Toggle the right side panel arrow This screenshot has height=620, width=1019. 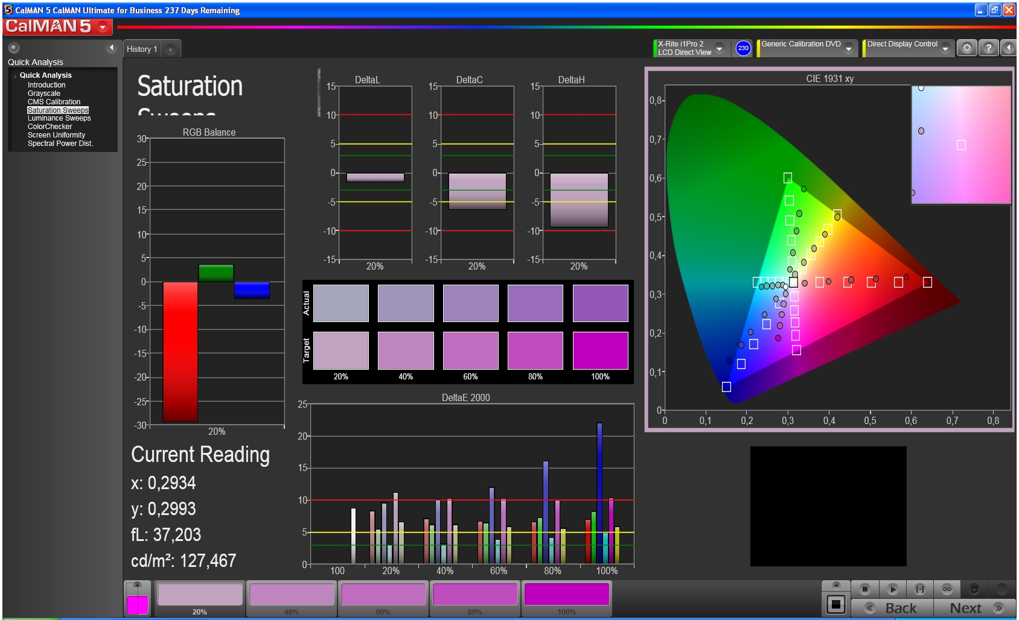coord(1008,48)
